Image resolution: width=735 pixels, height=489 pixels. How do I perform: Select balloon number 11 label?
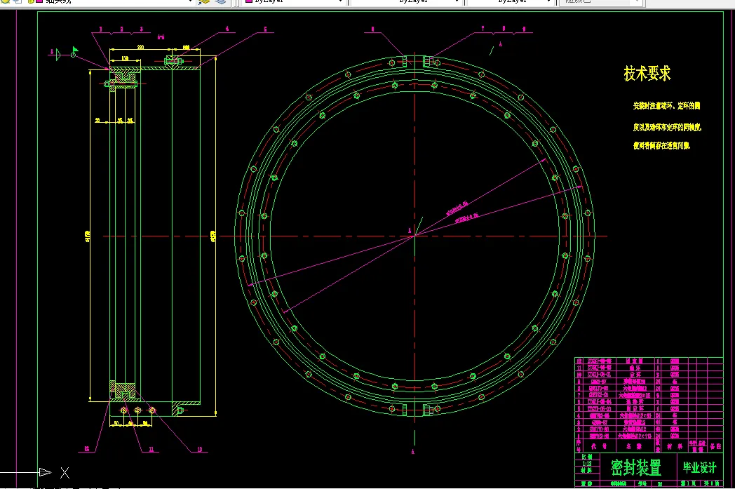pos(151,449)
